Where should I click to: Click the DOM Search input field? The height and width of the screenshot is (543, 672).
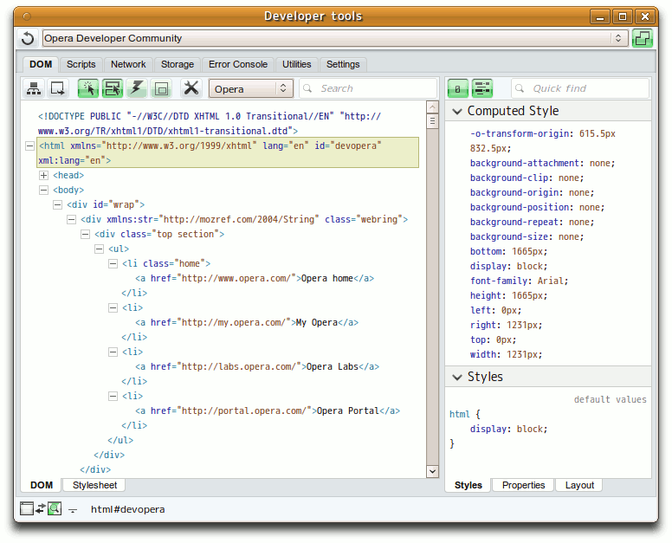[369, 88]
